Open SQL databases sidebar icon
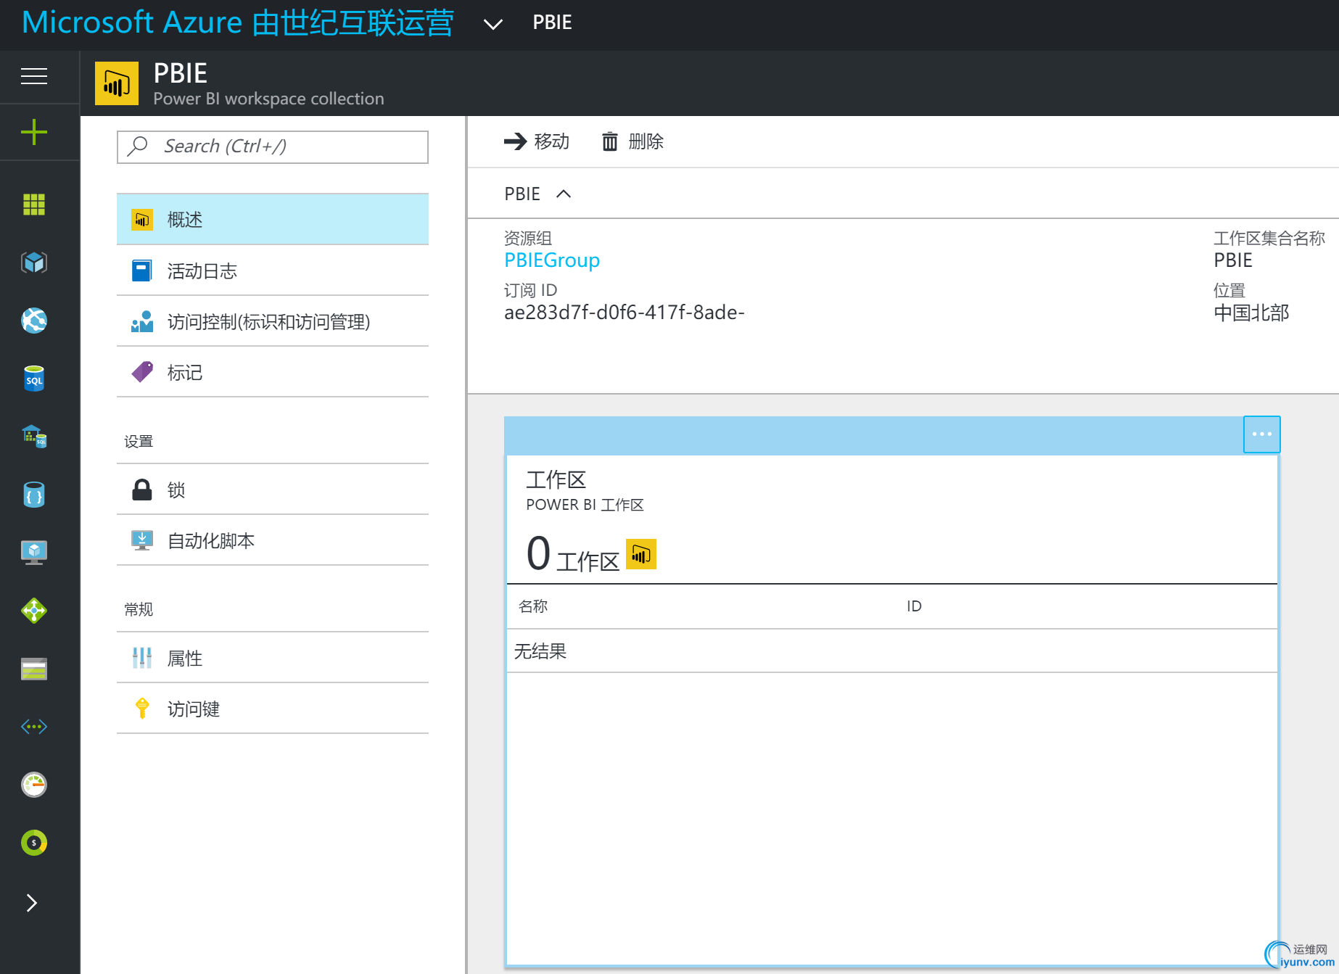 click(34, 379)
